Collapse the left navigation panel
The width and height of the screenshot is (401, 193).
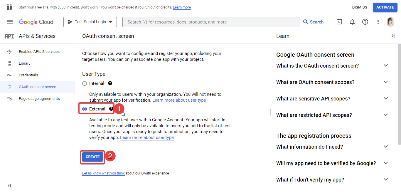click(9, 186)
